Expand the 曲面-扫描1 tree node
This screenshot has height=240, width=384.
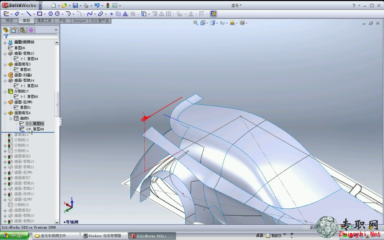(x=5, y=75)
